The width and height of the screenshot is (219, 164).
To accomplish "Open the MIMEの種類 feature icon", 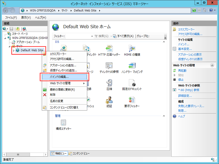I will pos(132,50).
